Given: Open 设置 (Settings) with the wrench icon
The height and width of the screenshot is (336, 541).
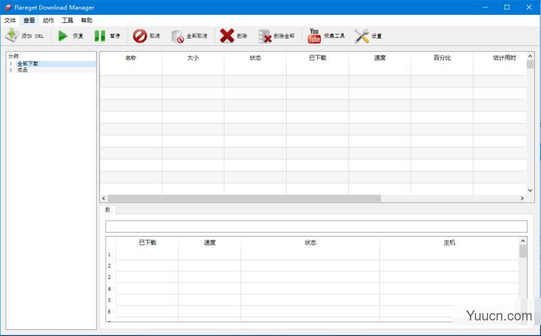Looking at the screenshot, I should tap(368, 36).
